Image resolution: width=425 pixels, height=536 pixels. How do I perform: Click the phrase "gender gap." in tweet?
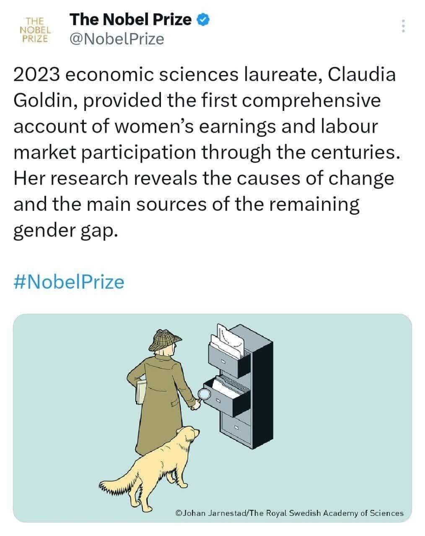tap(64, 230)
